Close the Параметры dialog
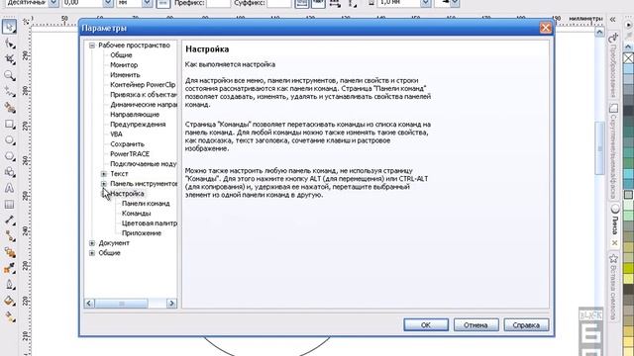Image resolution: width=634 pixels, height=356 pixels. [546, 28]
